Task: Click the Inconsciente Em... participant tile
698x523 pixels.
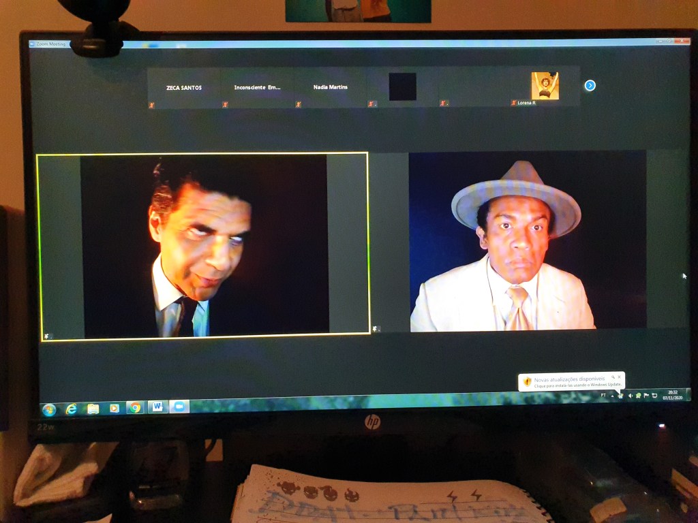Action: [257, 87]
